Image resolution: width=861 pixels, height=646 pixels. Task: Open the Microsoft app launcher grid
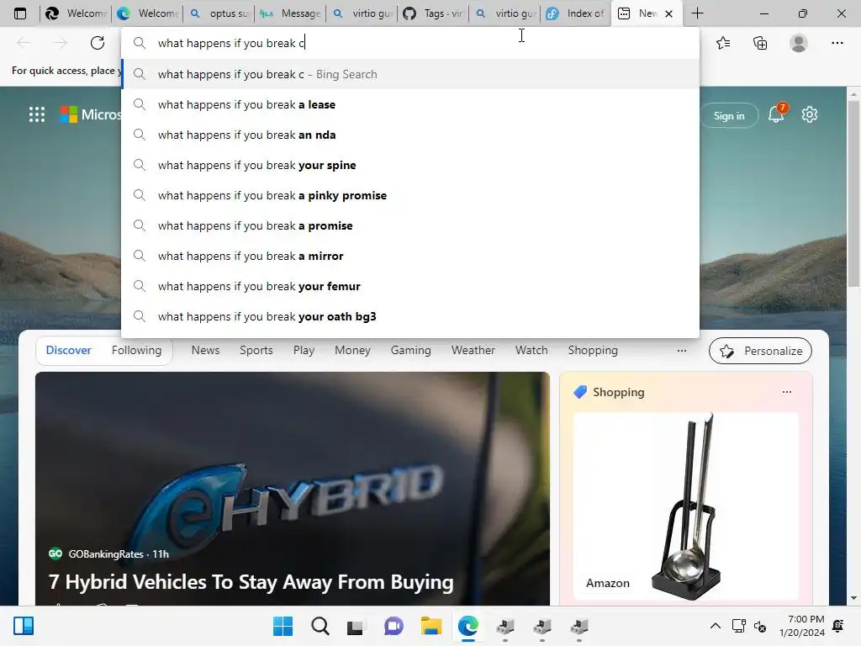37,114
